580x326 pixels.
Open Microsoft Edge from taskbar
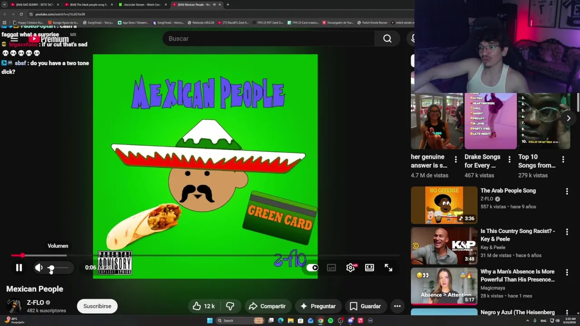coord(280,321)
